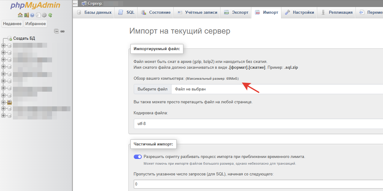
Task: Click the chain link unlink icon
Action: (62, 31)
